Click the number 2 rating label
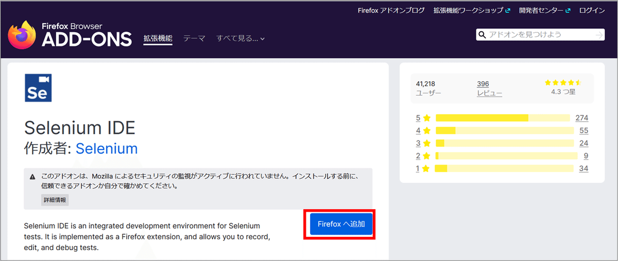This screenshot has width=618, height=261. (x=418, y=156)
